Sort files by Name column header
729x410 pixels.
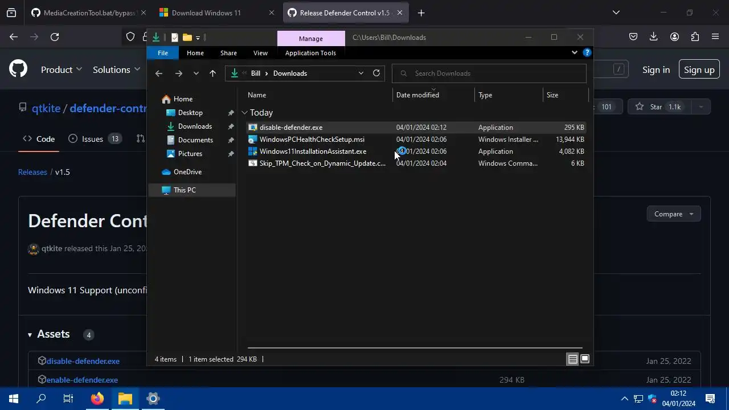(319, 95)
